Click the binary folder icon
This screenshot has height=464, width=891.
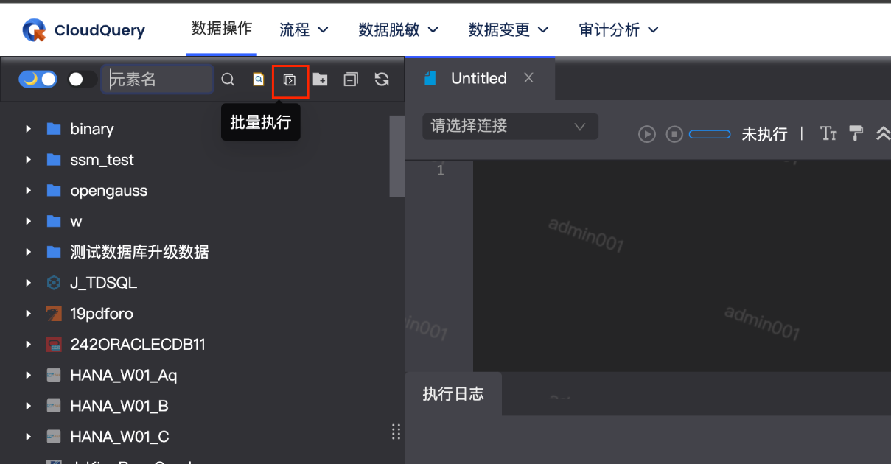(53, 129)
